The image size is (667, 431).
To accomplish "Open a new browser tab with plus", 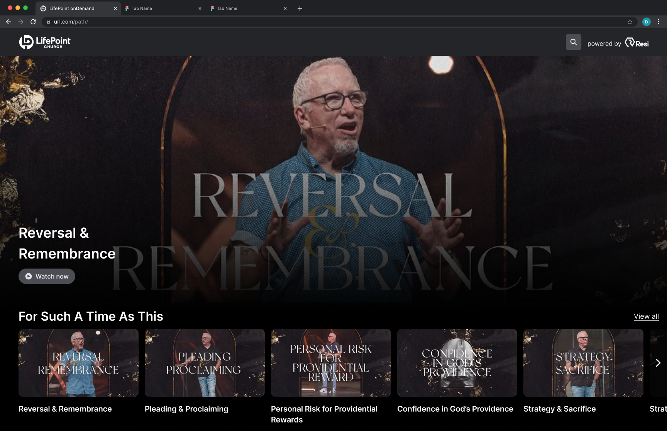I will pyautogui.click(x=300, y=8).
